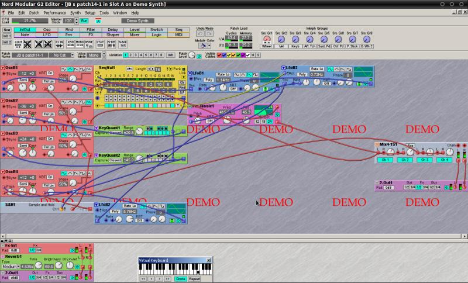Click Virtual Keyboard single step-left arrow
This screenshot has width=468, height=283.
click(152, 279)
